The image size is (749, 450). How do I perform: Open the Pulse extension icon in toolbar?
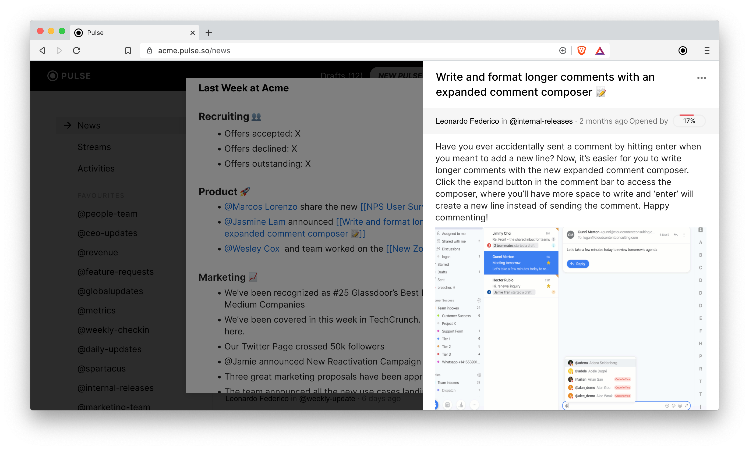[683, 51]
